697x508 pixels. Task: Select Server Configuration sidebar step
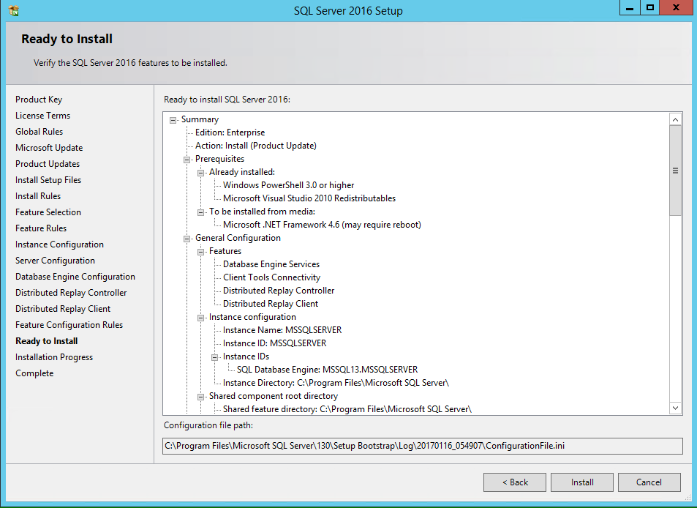(55, 261)
